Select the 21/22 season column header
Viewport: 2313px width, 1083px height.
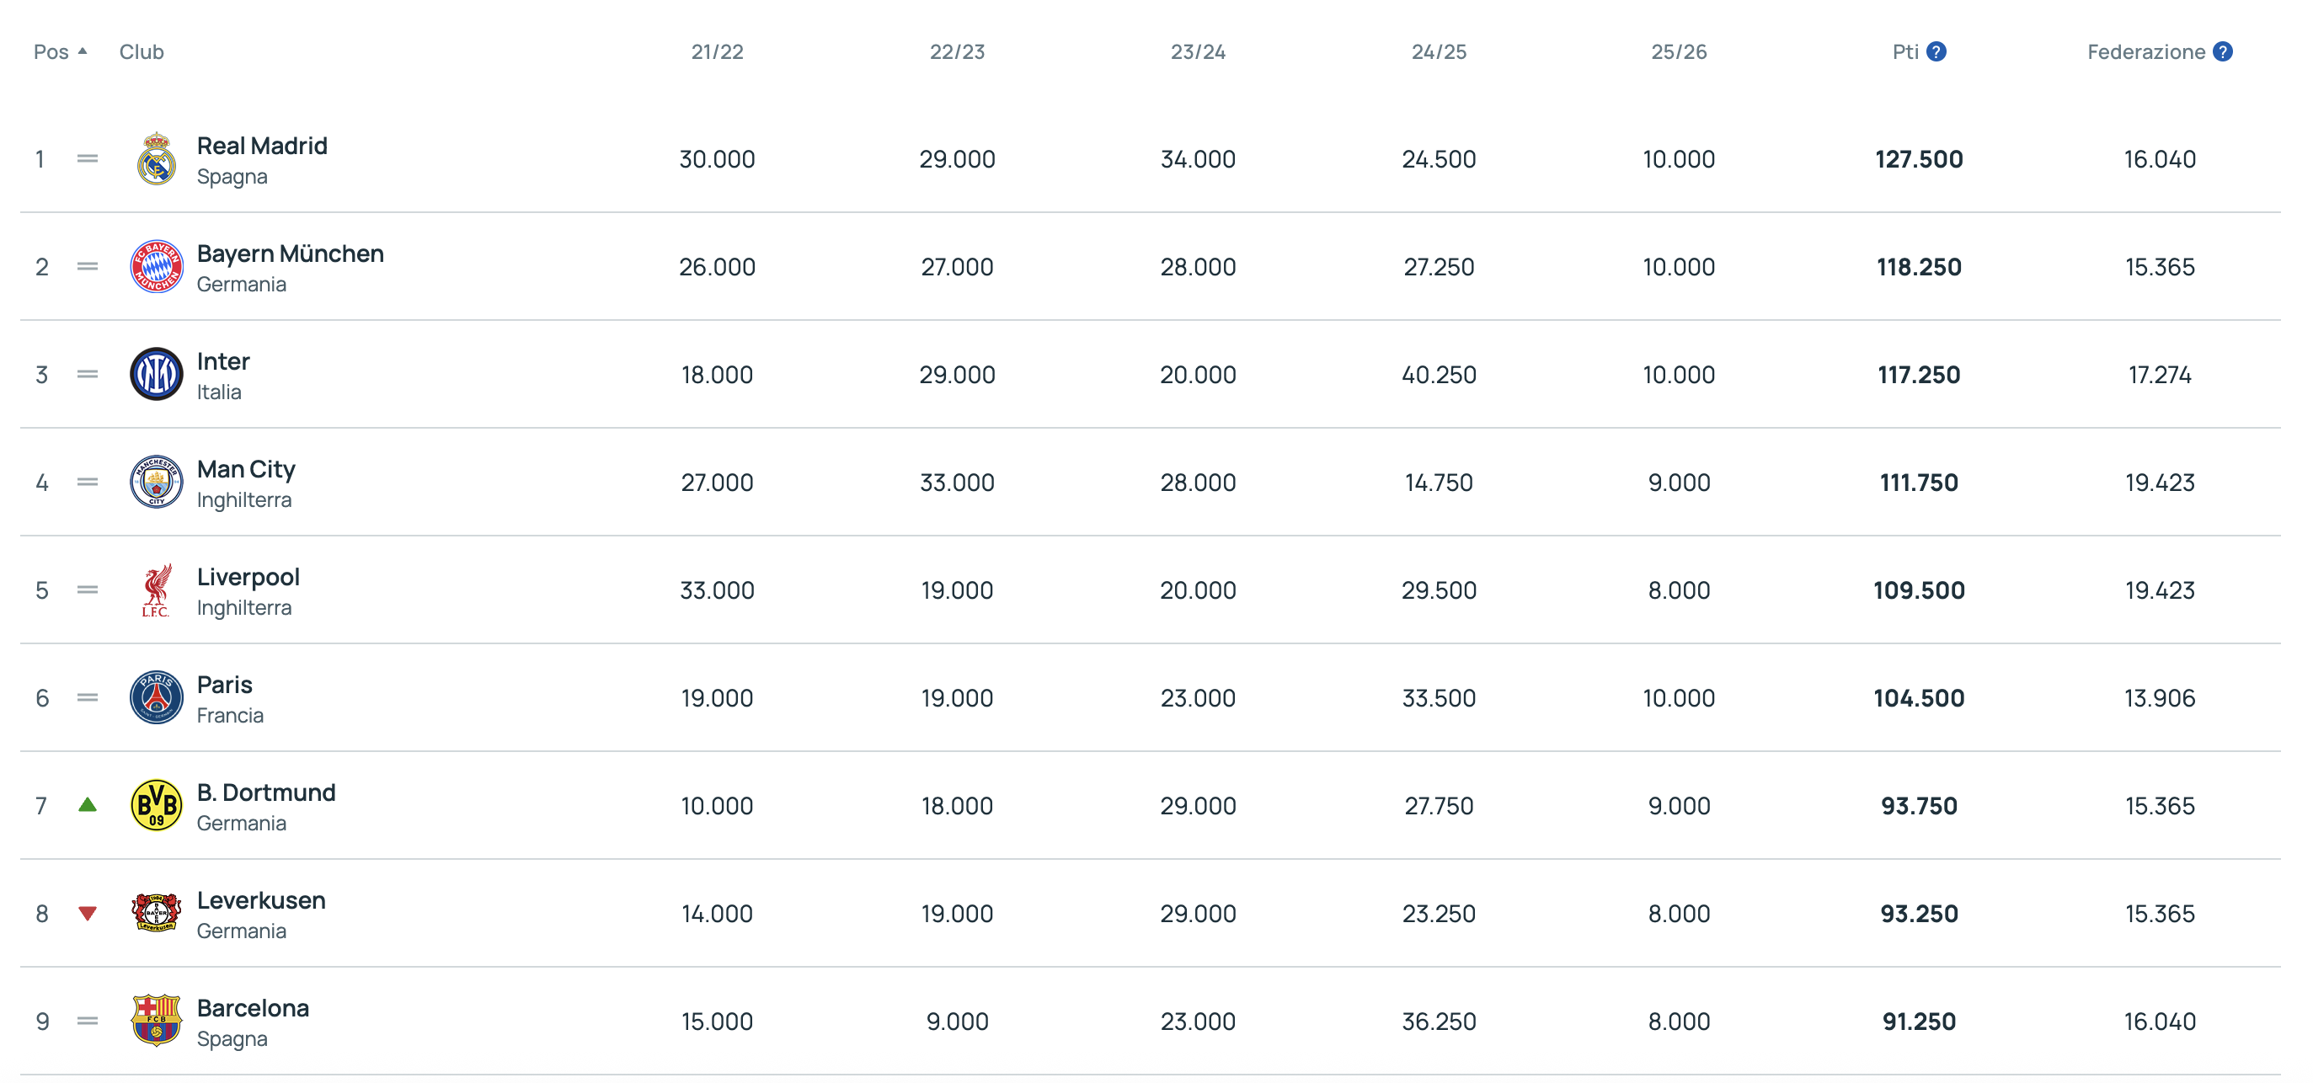(x=717, y=52)
